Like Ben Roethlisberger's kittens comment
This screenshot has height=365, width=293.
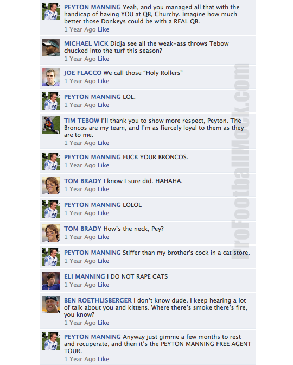(104, 323)
